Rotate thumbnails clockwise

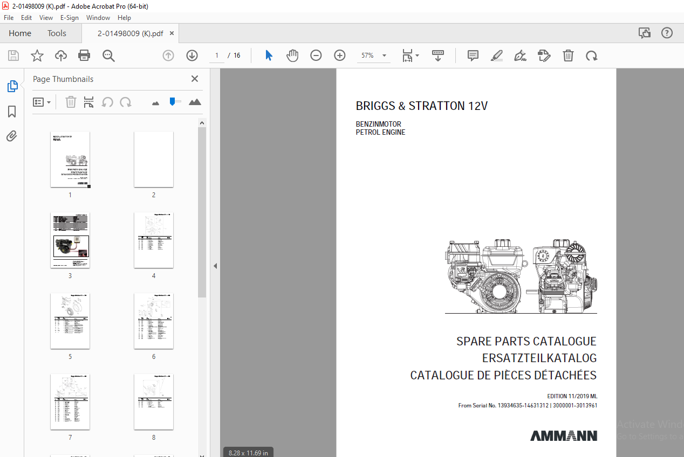(126, 102)
